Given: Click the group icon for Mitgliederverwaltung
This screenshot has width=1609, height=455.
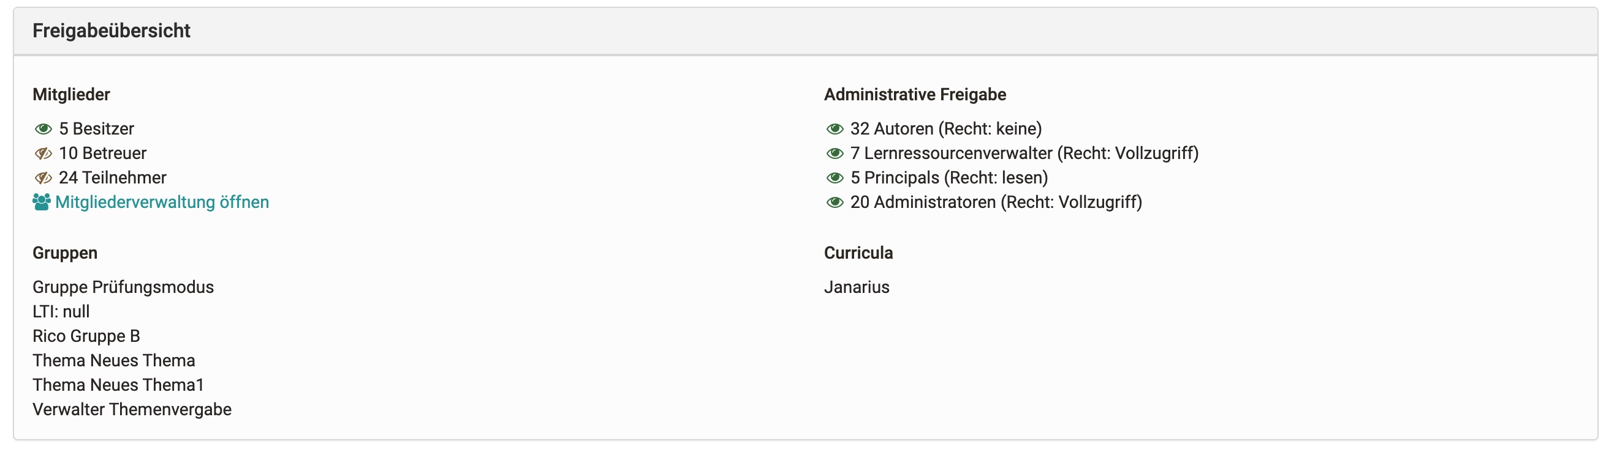Looking at the screenshot, I should pos(41,202).
